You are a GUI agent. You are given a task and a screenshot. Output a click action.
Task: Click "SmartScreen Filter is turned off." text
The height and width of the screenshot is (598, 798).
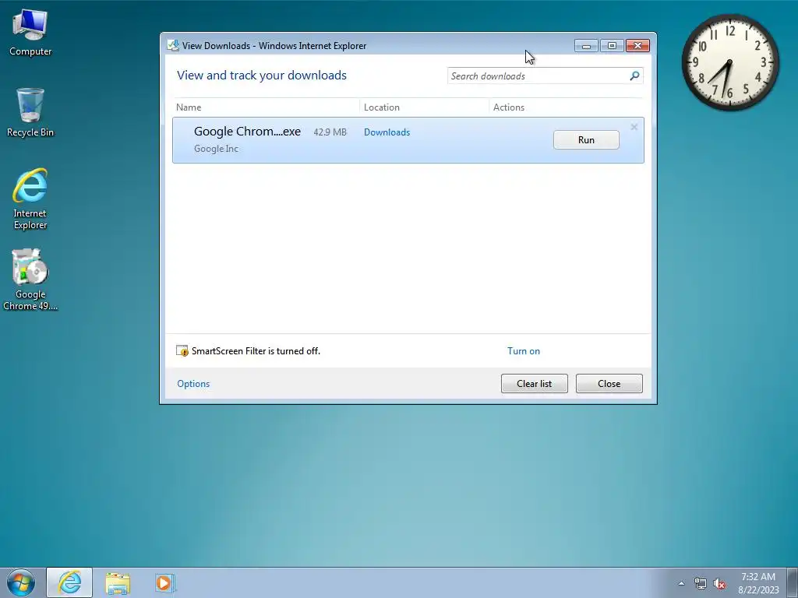256,351
